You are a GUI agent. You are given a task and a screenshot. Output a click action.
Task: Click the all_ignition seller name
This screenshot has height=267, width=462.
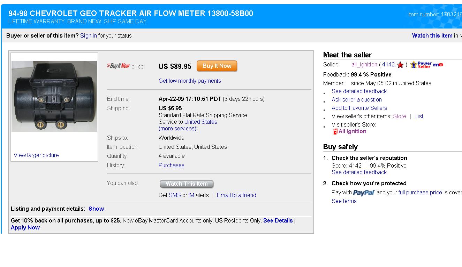(364, 64)
